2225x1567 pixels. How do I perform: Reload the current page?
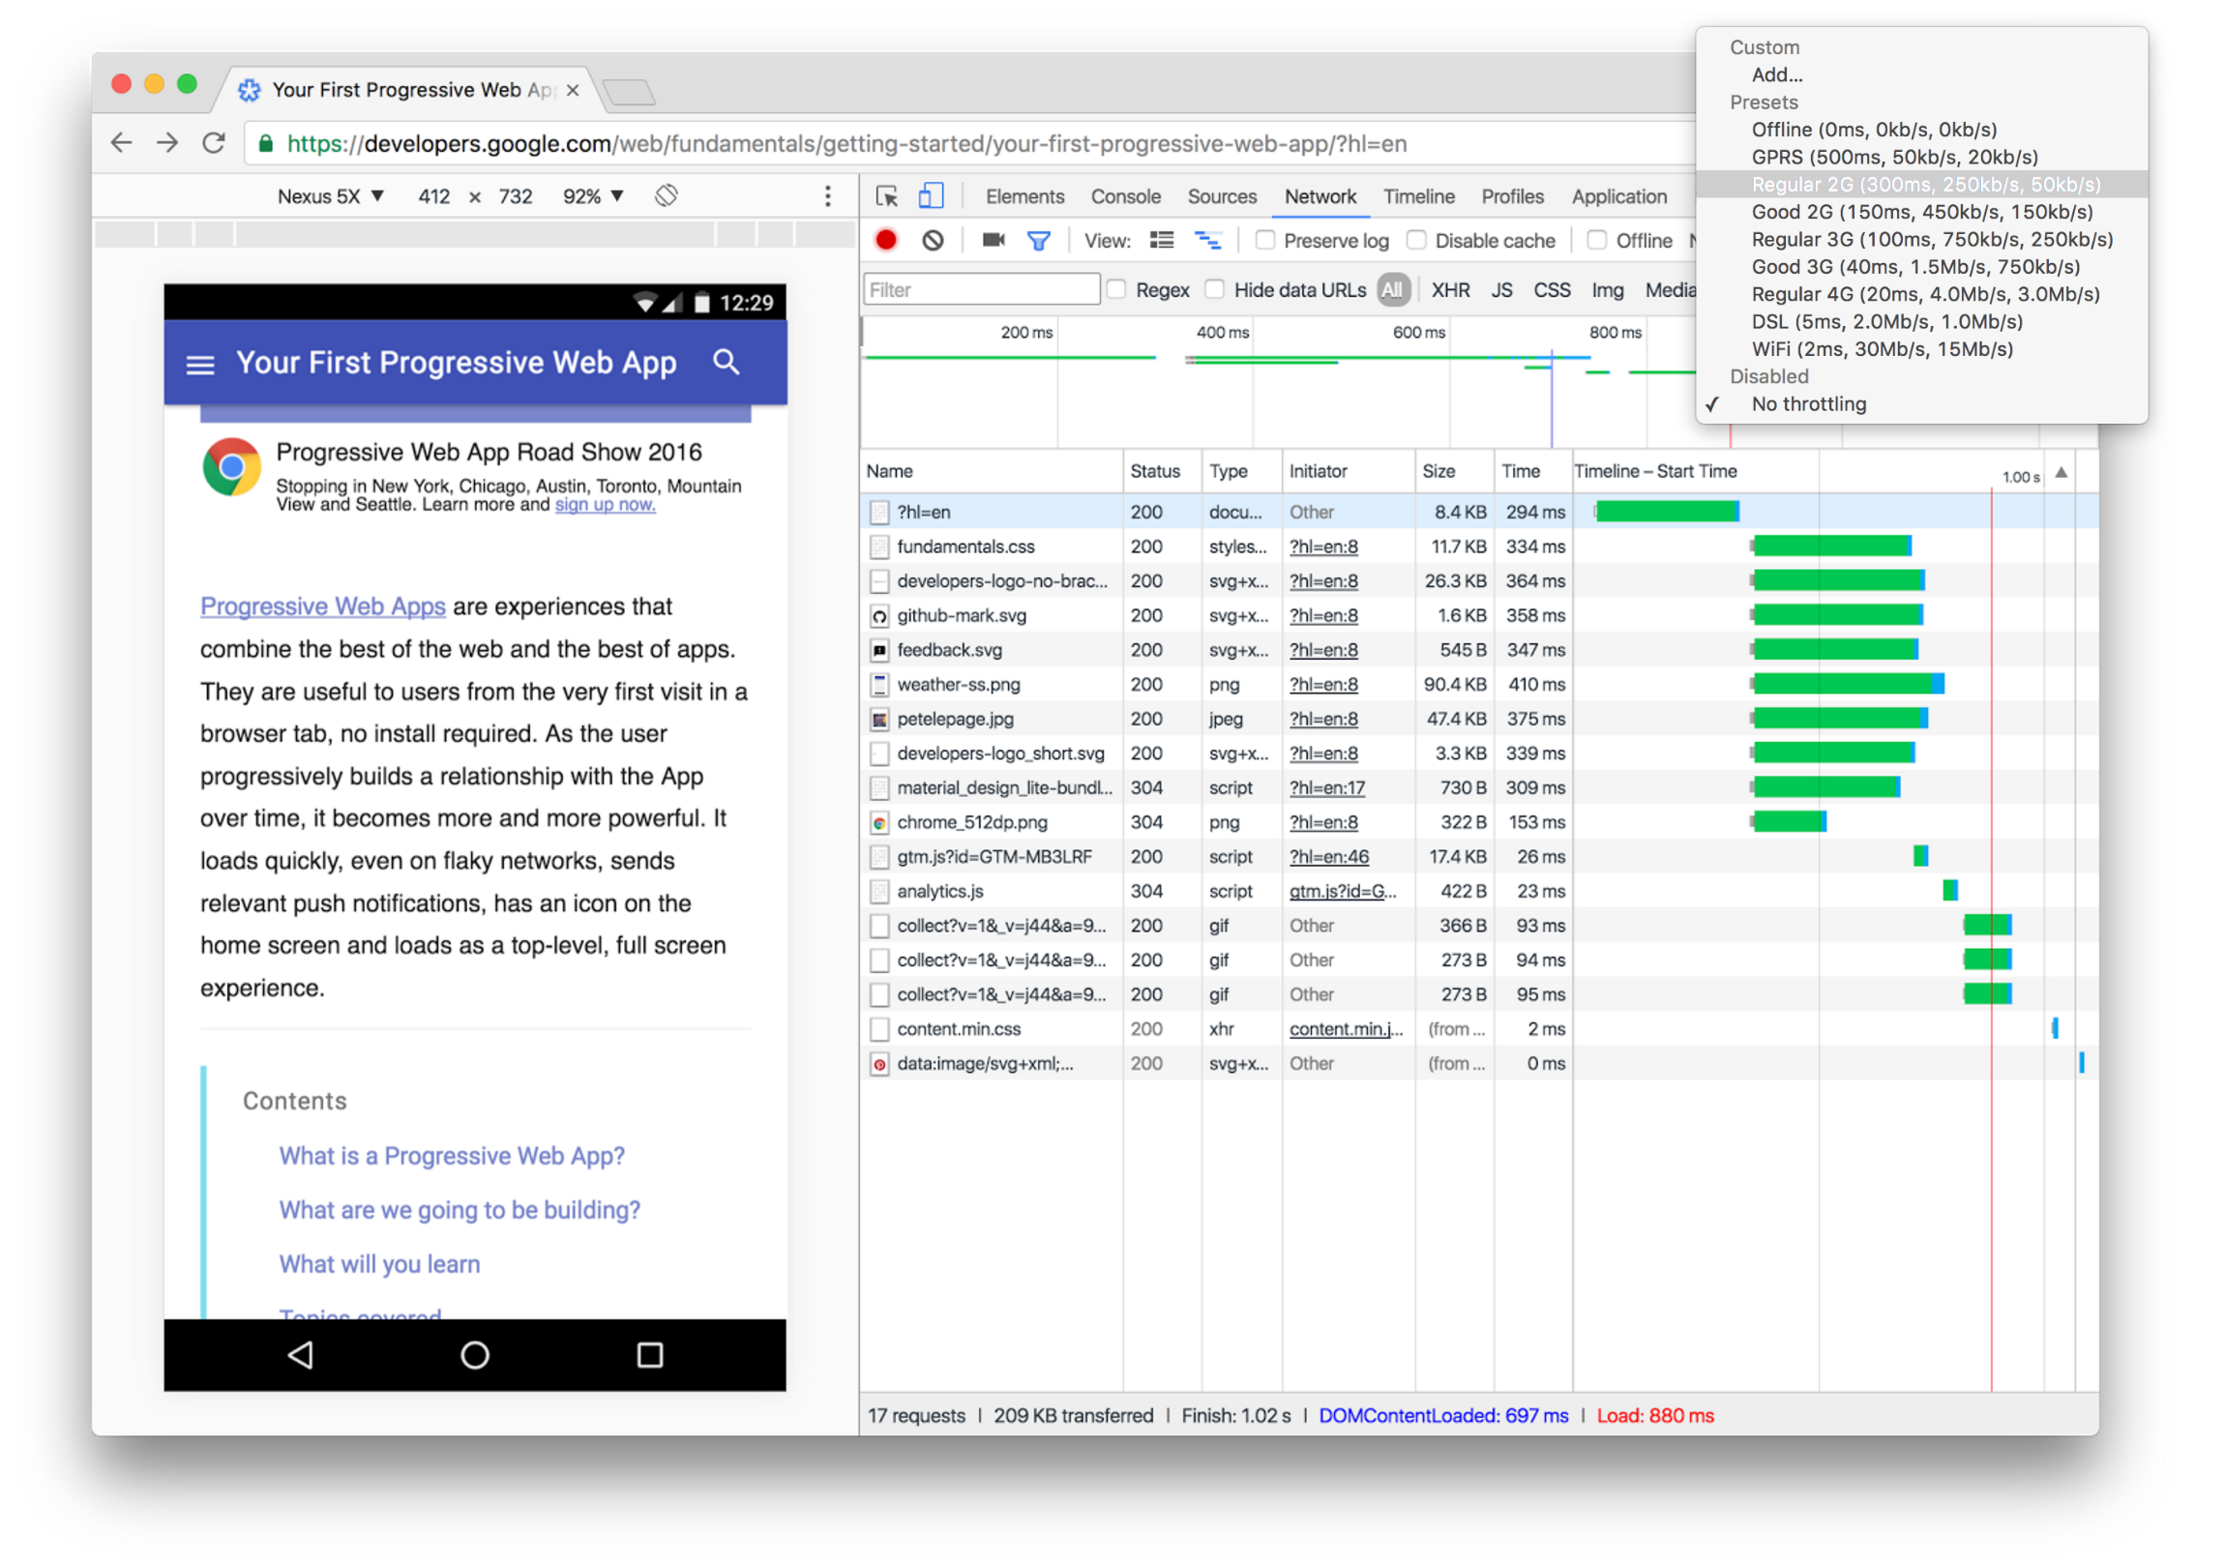click(x=214, y=143)
